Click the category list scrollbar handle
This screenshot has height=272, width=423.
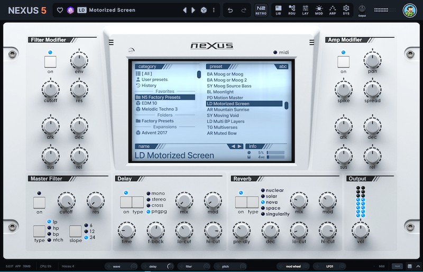point(199,75)
